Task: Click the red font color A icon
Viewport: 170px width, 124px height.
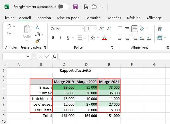Action: pyautogui.click(x=104, y=38)
